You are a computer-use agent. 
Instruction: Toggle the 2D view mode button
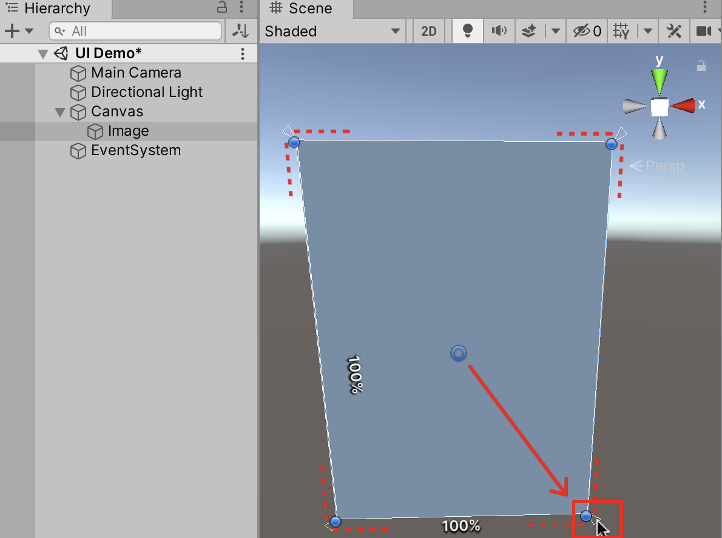click(x=429, y=31)
